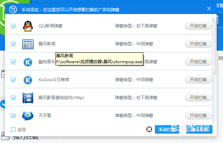
Task: Click the 确认开启 button
Action: [199, 129]
